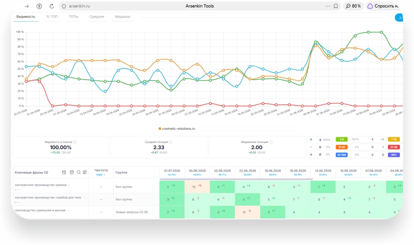414x245 pixels.
Task: Filter by the red 21-50 badge
Action: click(394, 147)
